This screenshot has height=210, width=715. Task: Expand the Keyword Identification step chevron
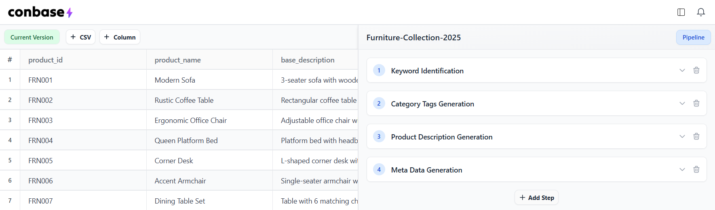coord(682,70)
